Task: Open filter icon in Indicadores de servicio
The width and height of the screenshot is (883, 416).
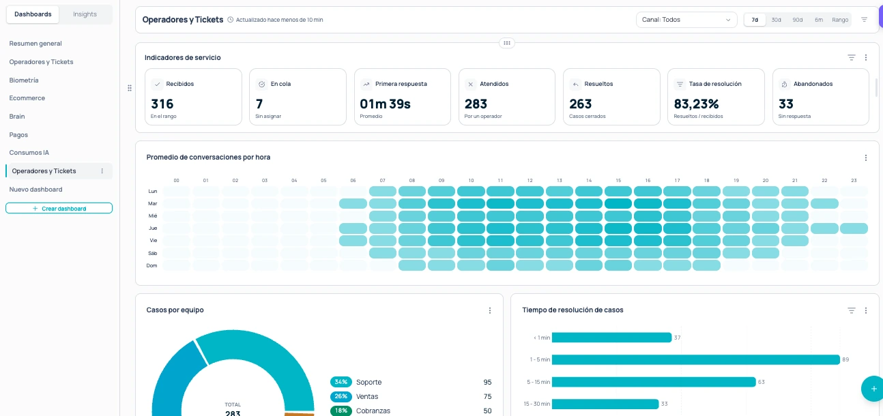Action: tap(852, 58)
